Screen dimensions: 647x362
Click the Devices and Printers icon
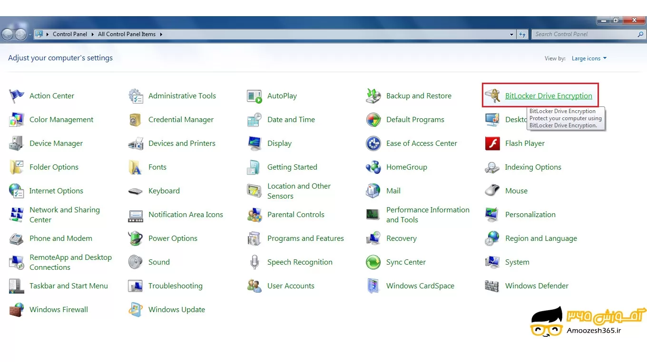pyautogui.click(x=136, y=143)
